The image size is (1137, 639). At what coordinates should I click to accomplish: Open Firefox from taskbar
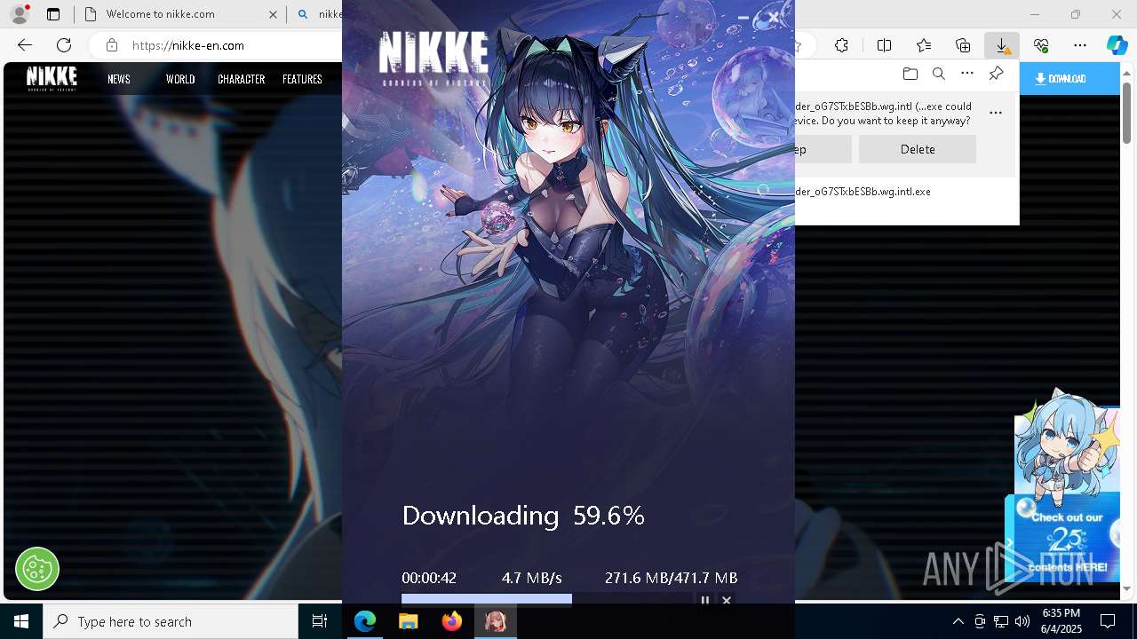(451, 621)
